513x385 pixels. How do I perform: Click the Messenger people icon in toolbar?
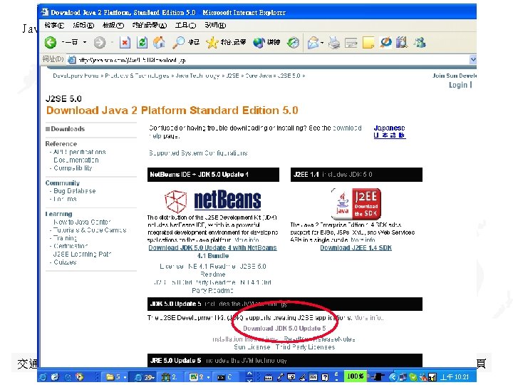click(x=420, y=42)
